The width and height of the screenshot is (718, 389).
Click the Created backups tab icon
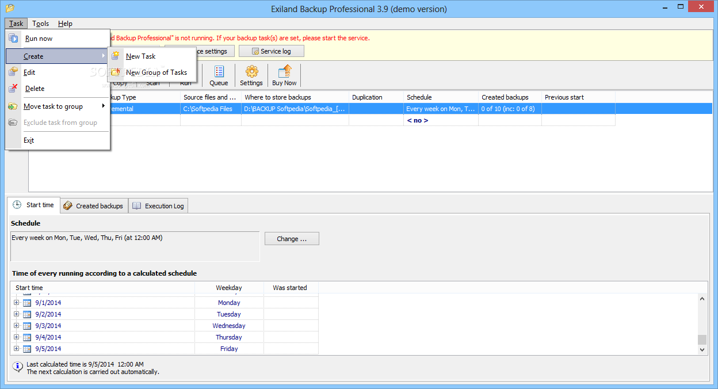[x=68, y=205]
